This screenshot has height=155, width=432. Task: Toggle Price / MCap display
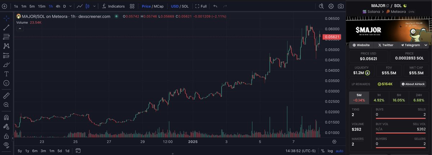[153, 6]
